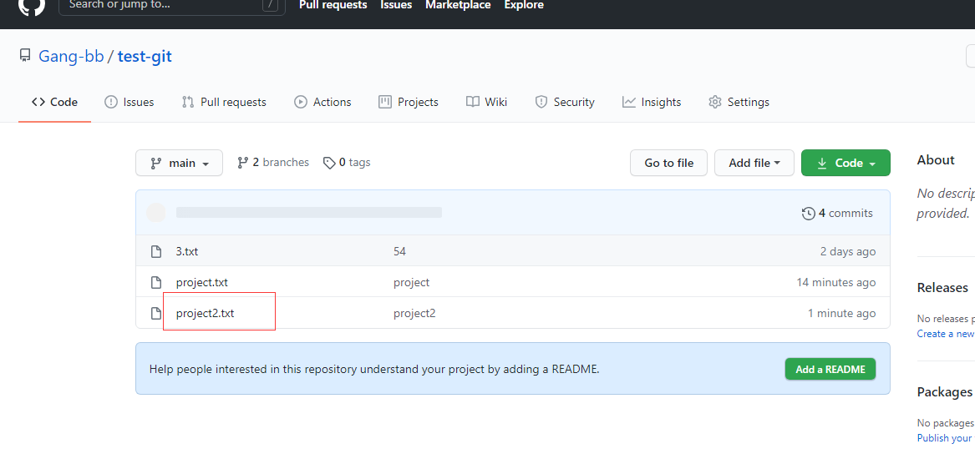Click the 2 days ago timestamp

click(x=848, y=251)
